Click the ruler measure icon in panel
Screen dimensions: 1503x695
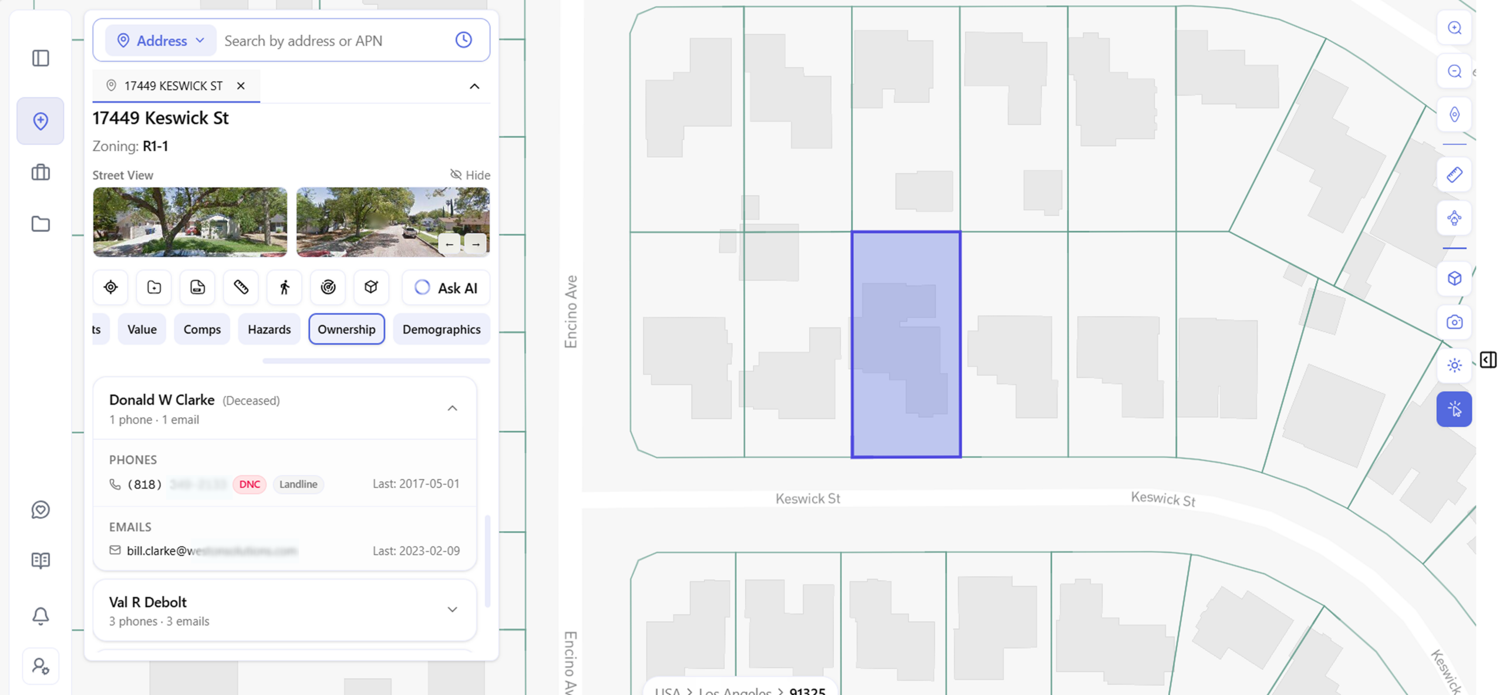(241, 287)
